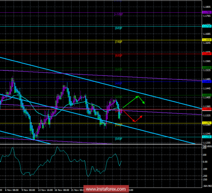Screen dimensions: 212x193
Task: Click the indicator scale value 100
Action: [x=204, y=155]
